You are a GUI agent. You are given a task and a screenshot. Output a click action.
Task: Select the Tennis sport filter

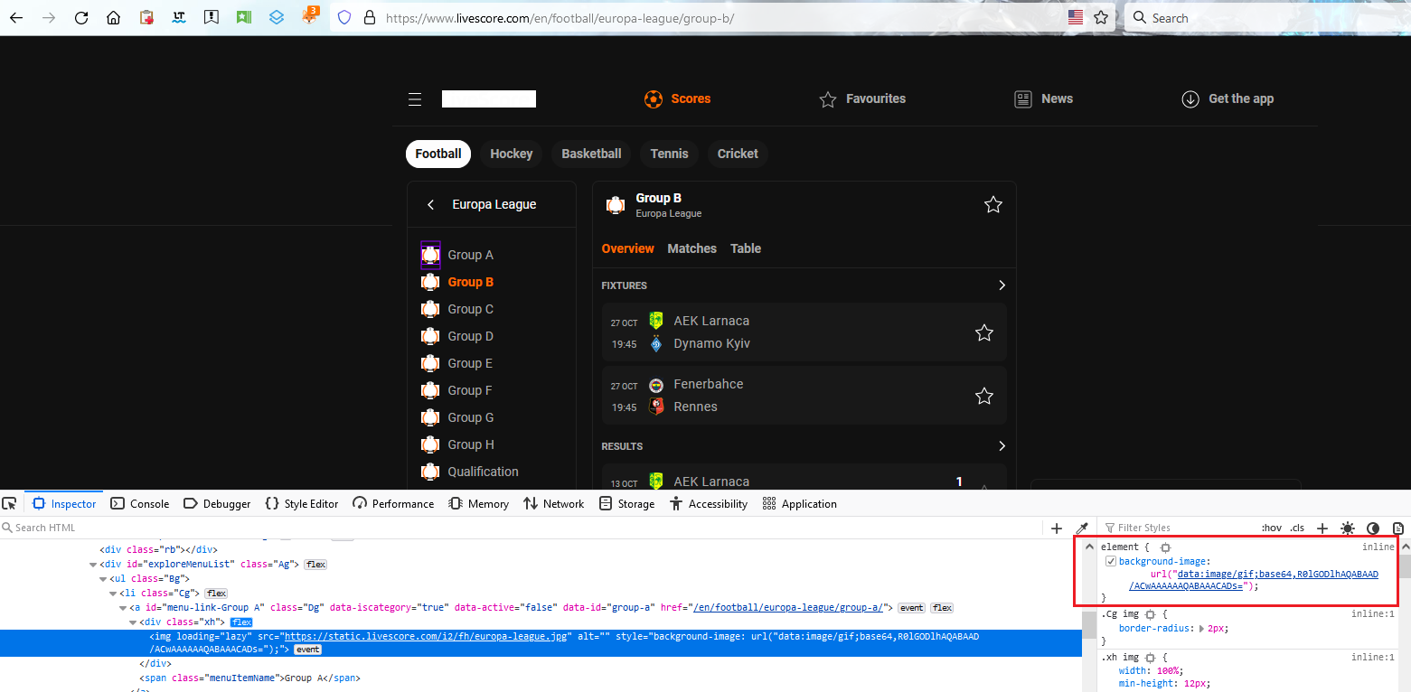669,154
